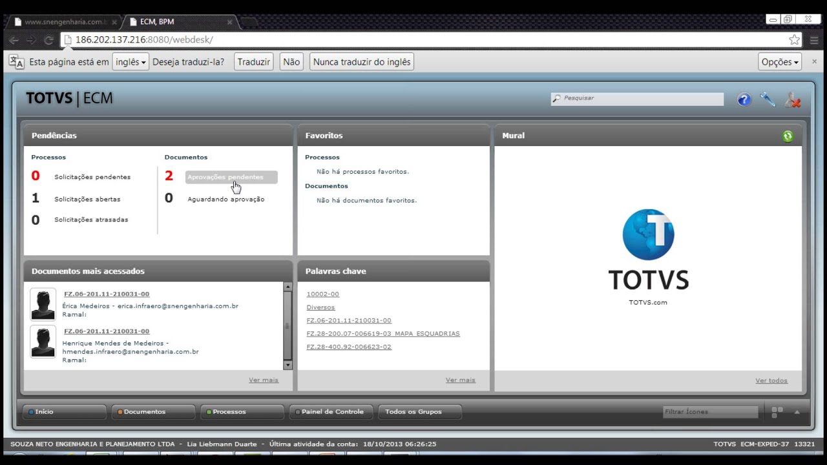827x465 pixels.
Task: Click Ver mais under Palavras chave
Action: click(461, 380)
